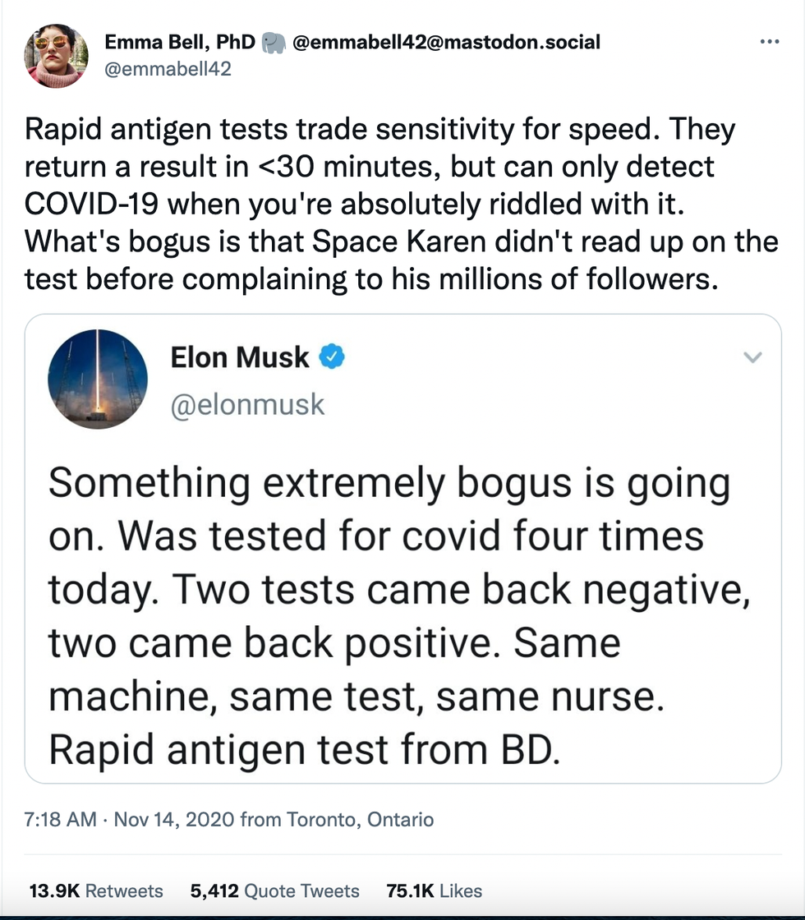Screen dimensions: 805x920
Task: Click the blue verified badge icon
Action: (332, 357)
